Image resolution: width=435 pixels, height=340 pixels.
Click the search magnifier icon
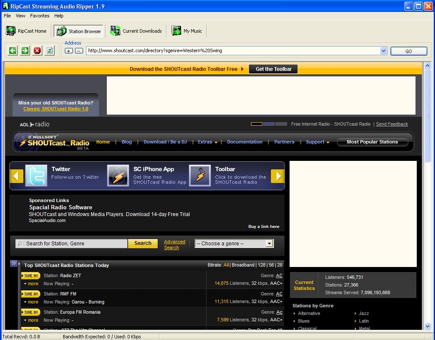tap(20, 244)
